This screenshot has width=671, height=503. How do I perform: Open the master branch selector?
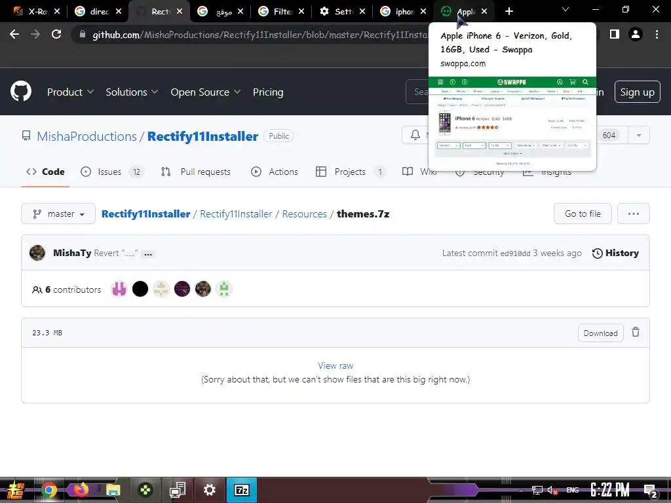tap(58, 214)
